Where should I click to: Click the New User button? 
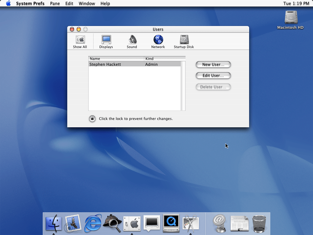click(x=213, y=65)
